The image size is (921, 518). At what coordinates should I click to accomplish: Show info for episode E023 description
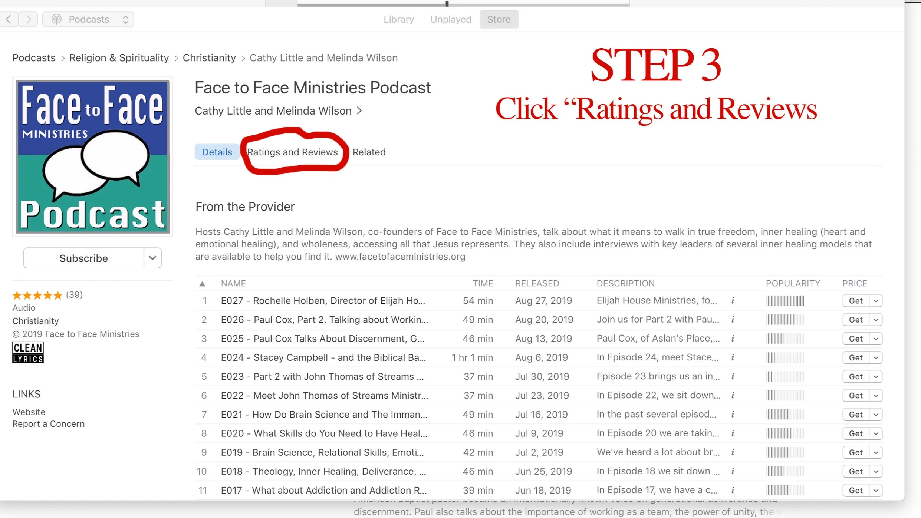pyautogui.click(x=733, y=376)
